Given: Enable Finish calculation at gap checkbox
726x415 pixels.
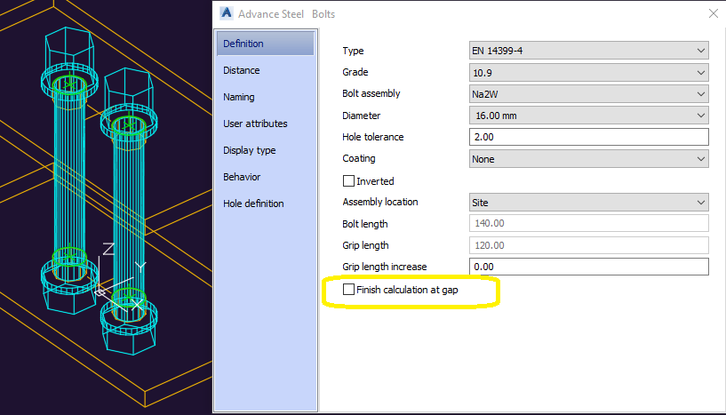Looking at the screenshot, I should [x=348, y=290].
